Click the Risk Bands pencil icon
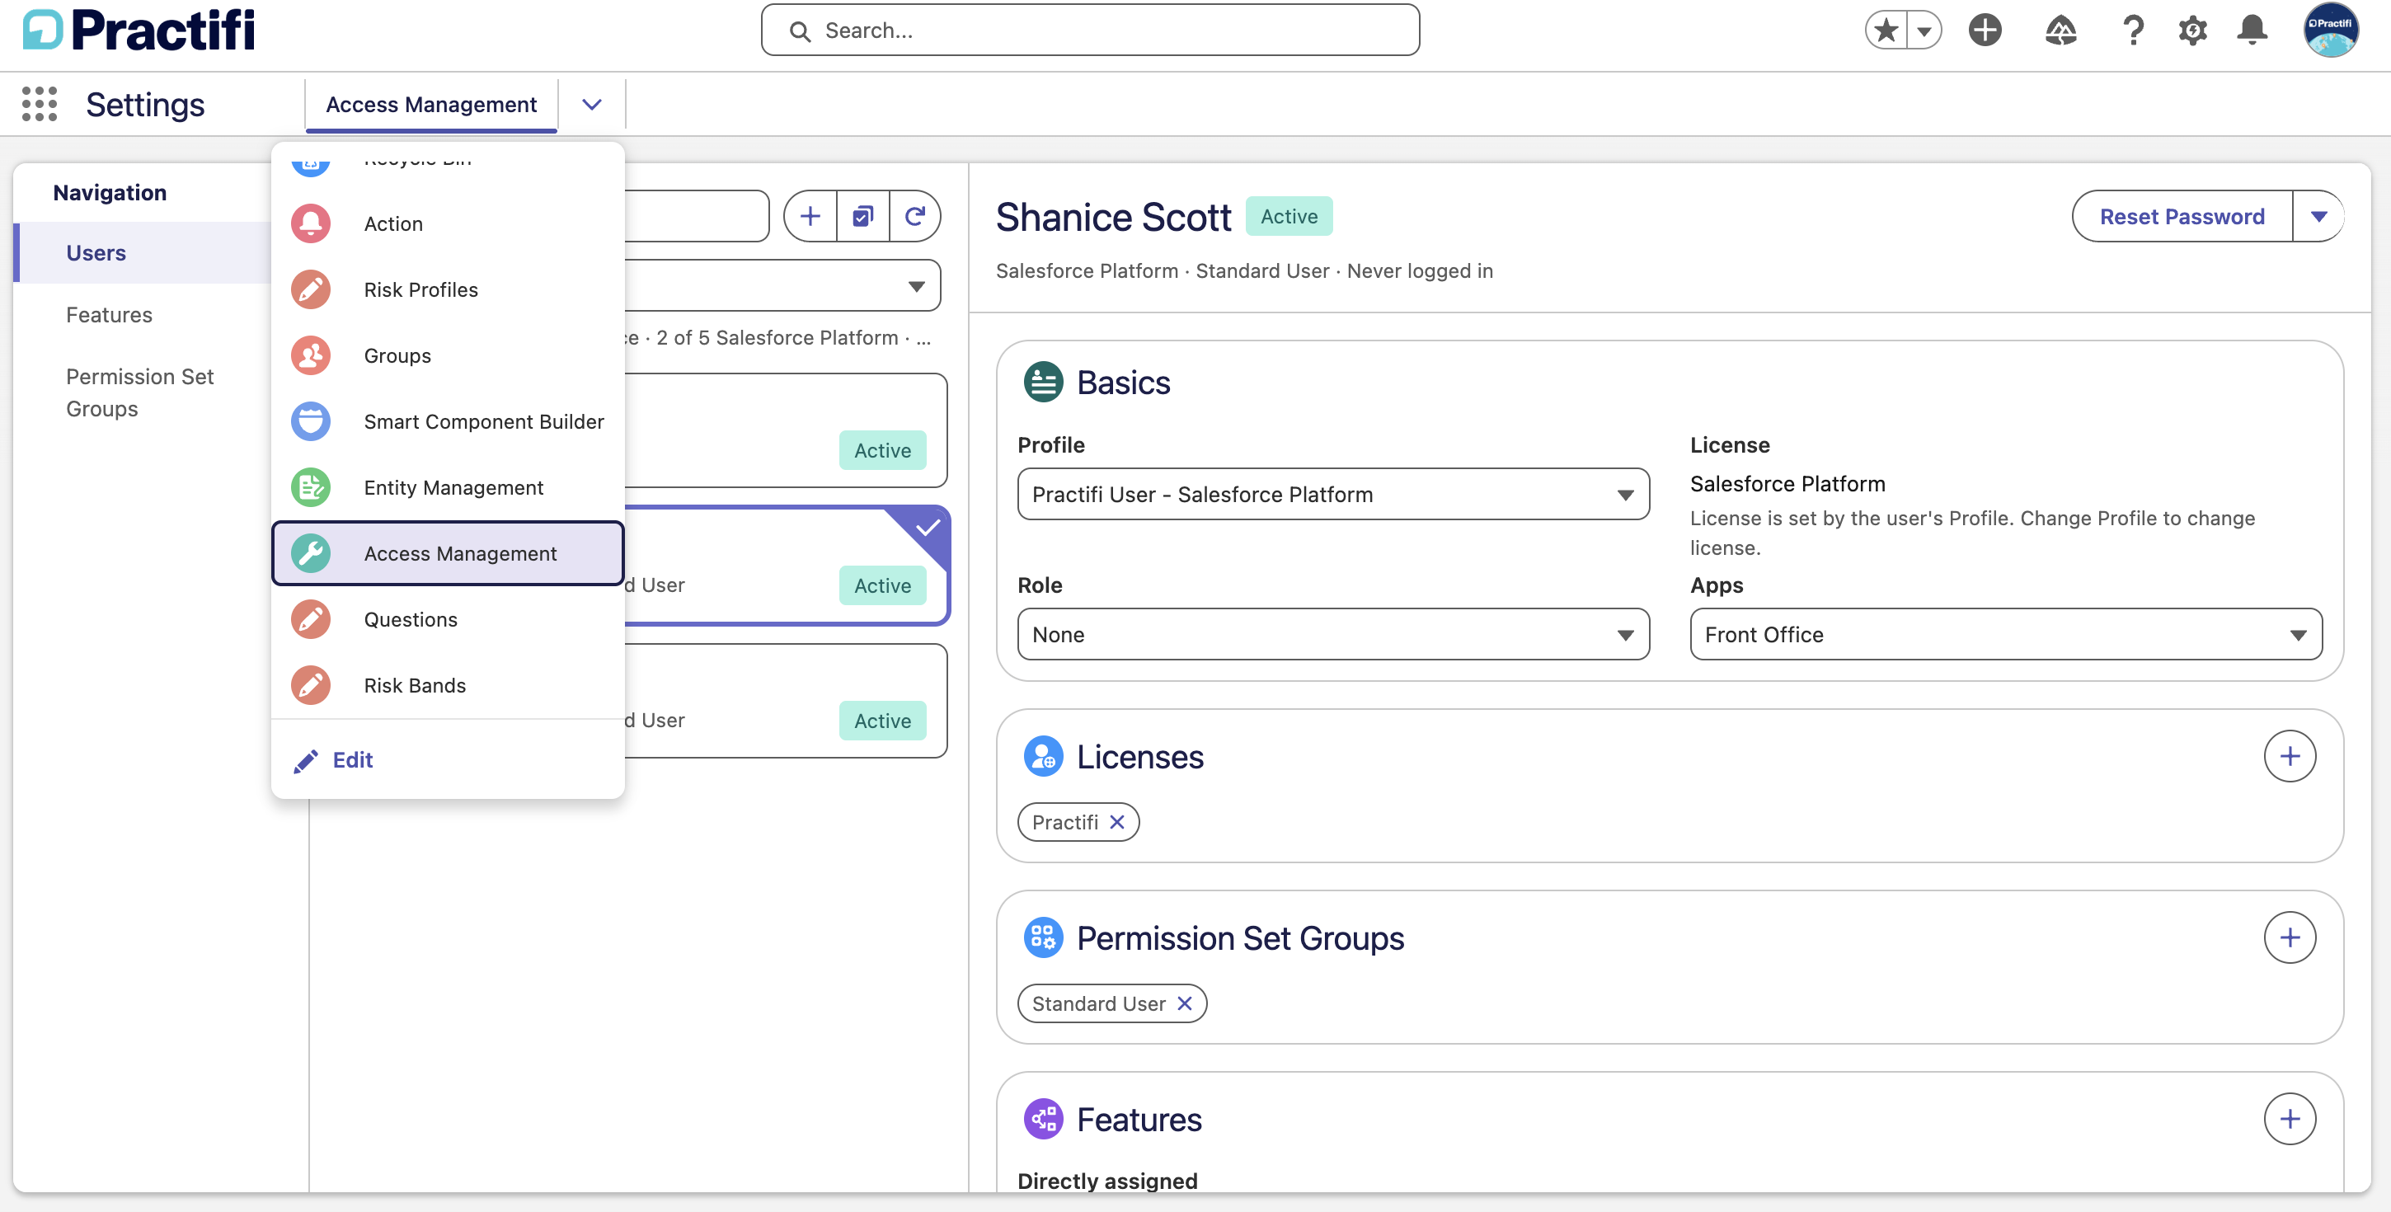The width and height of the screenshot is (2391, 1212). [x=311, y=685]
